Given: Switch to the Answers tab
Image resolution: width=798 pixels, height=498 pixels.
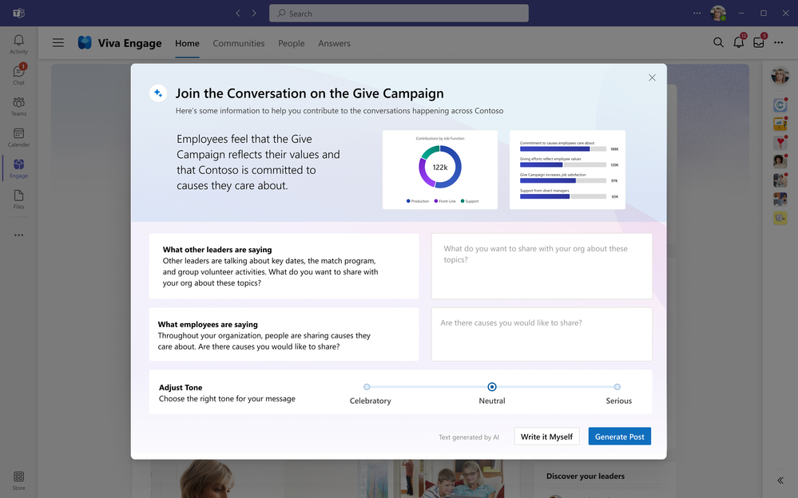Looking at the screenshot, I should tap(335, 43).
